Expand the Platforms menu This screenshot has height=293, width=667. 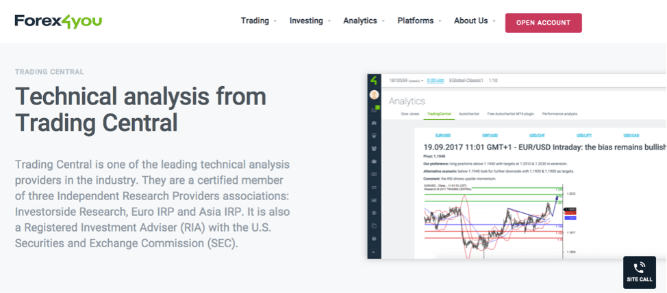(419, 20)
